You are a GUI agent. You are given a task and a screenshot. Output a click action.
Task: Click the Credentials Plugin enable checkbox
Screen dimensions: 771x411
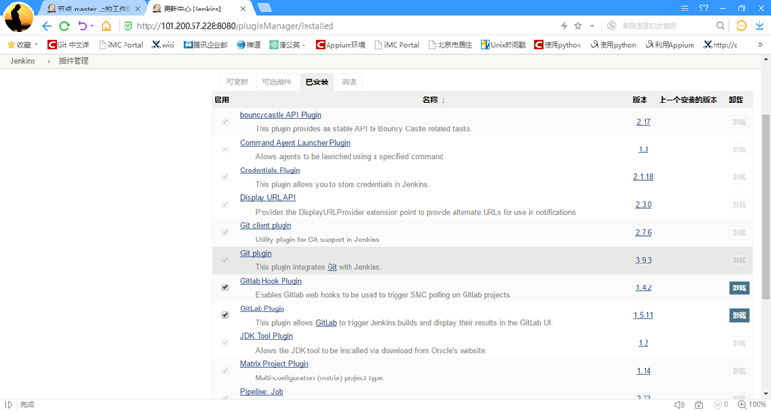pos(225,177)
